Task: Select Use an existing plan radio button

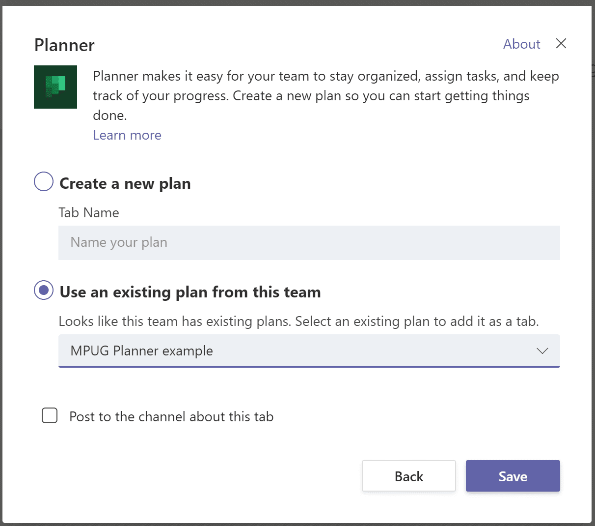Action: coord(44,290)
